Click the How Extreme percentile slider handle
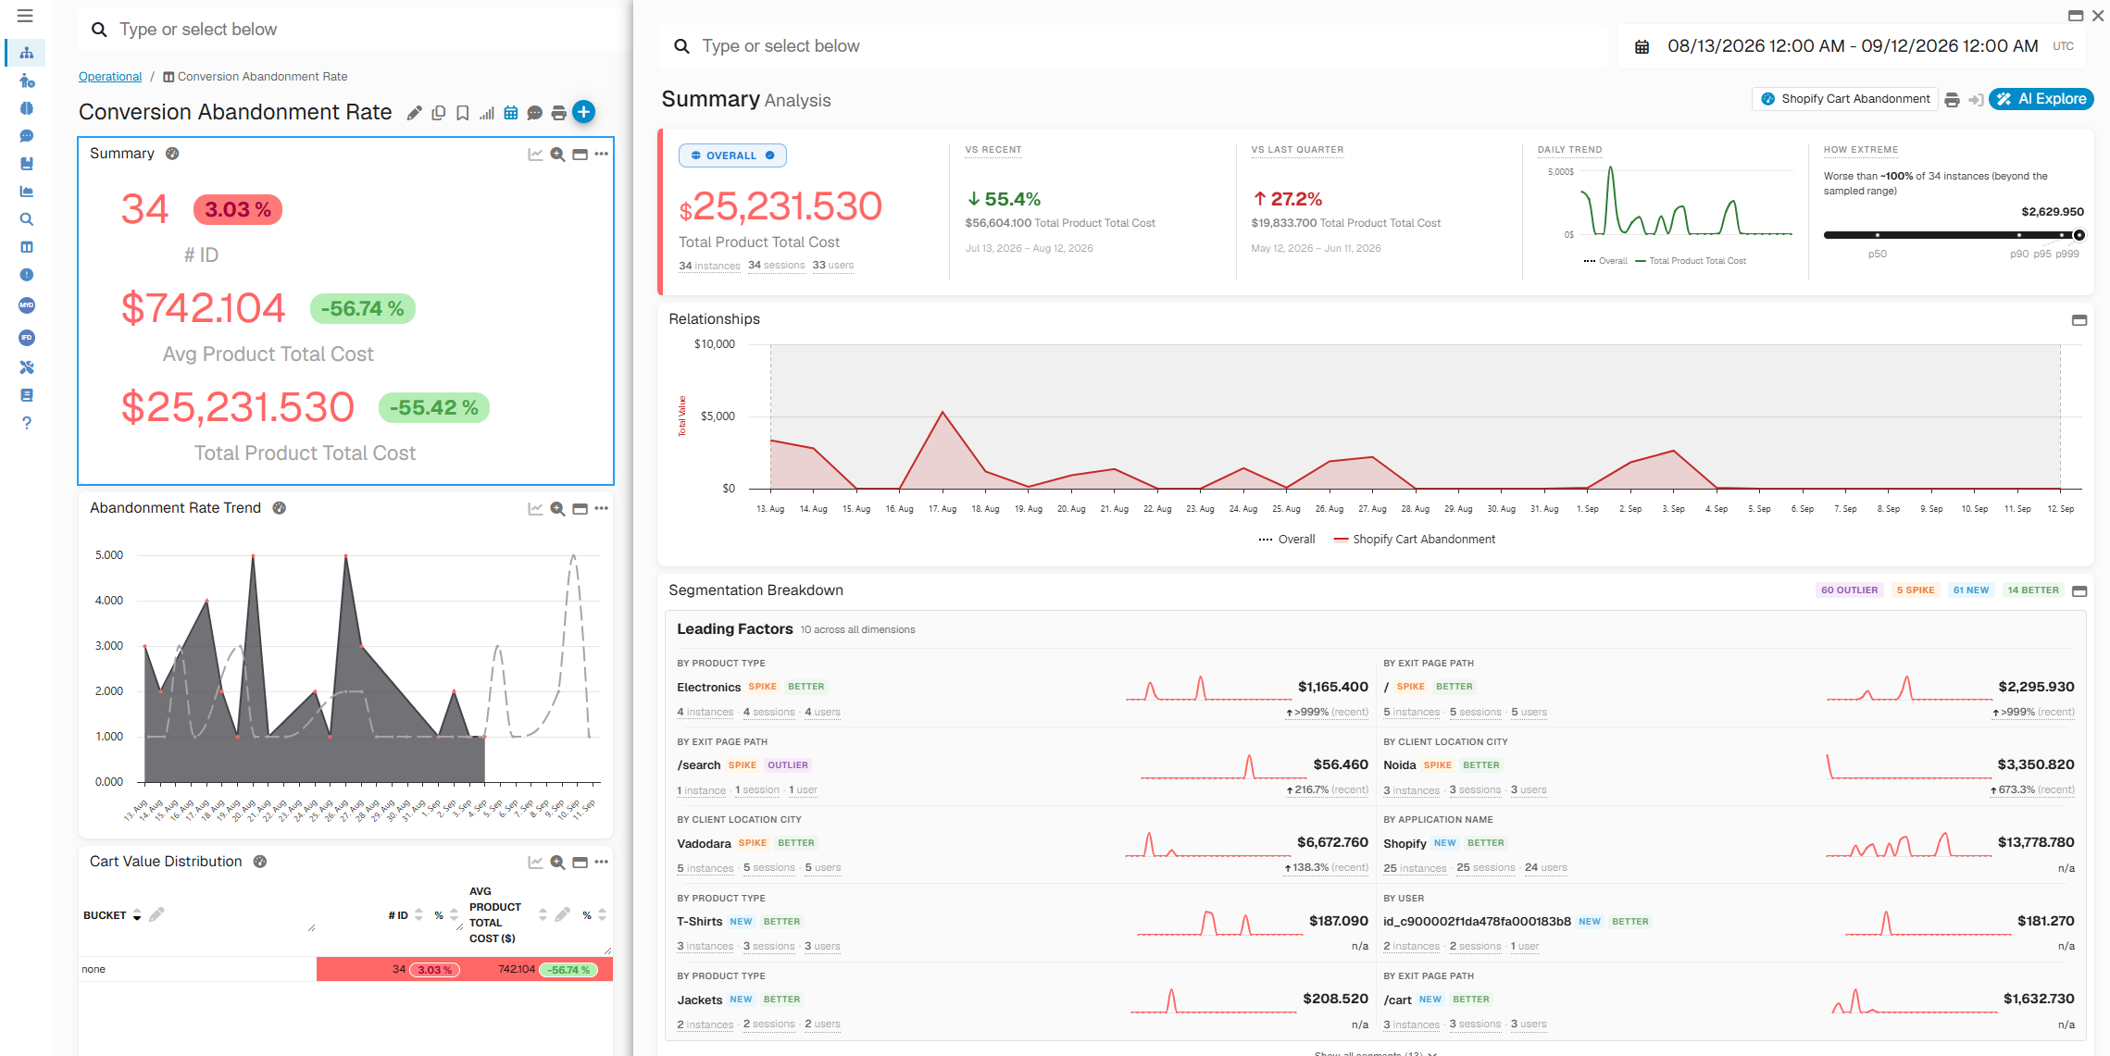 tap(2079, 235)
